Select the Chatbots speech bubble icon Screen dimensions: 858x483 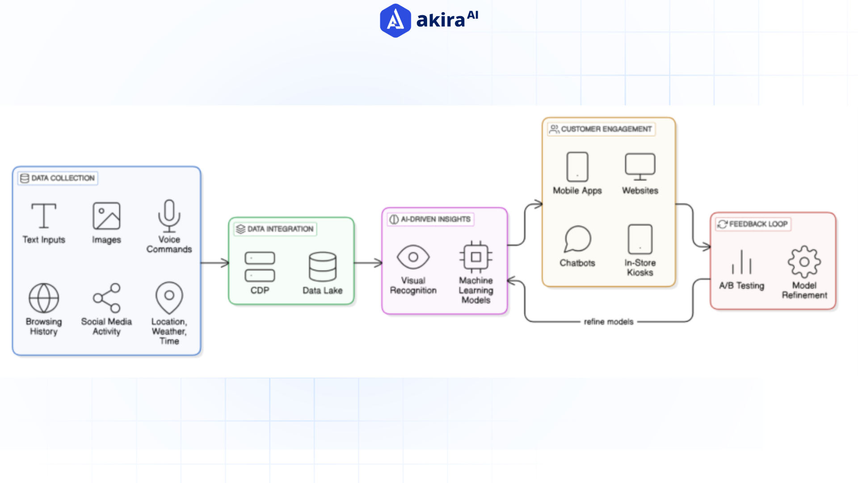pyautogui.click(x=577, y=238)
